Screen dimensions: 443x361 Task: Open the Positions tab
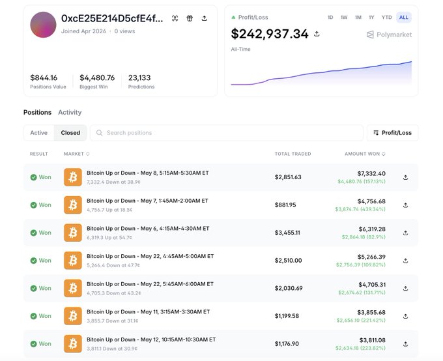(x=37, y=112)
